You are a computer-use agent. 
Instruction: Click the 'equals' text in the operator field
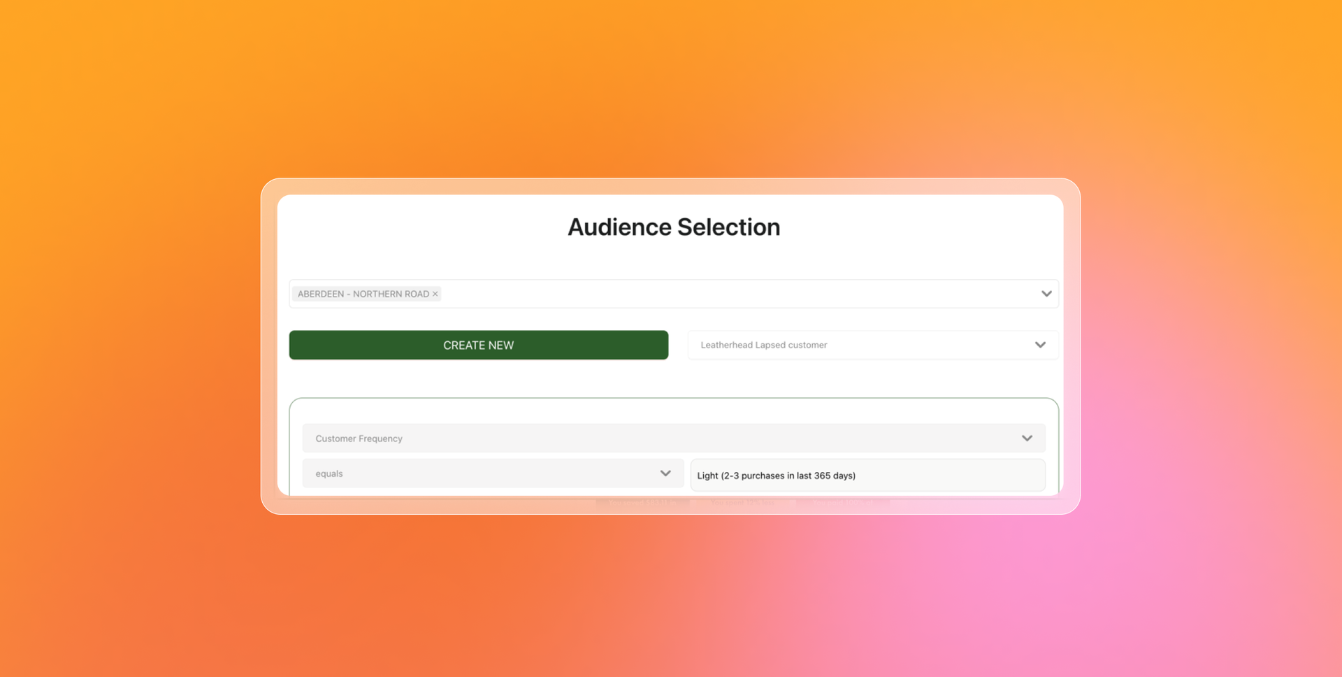click(x=328, y=473)
